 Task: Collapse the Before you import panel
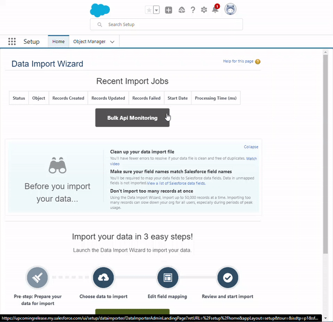251,147
